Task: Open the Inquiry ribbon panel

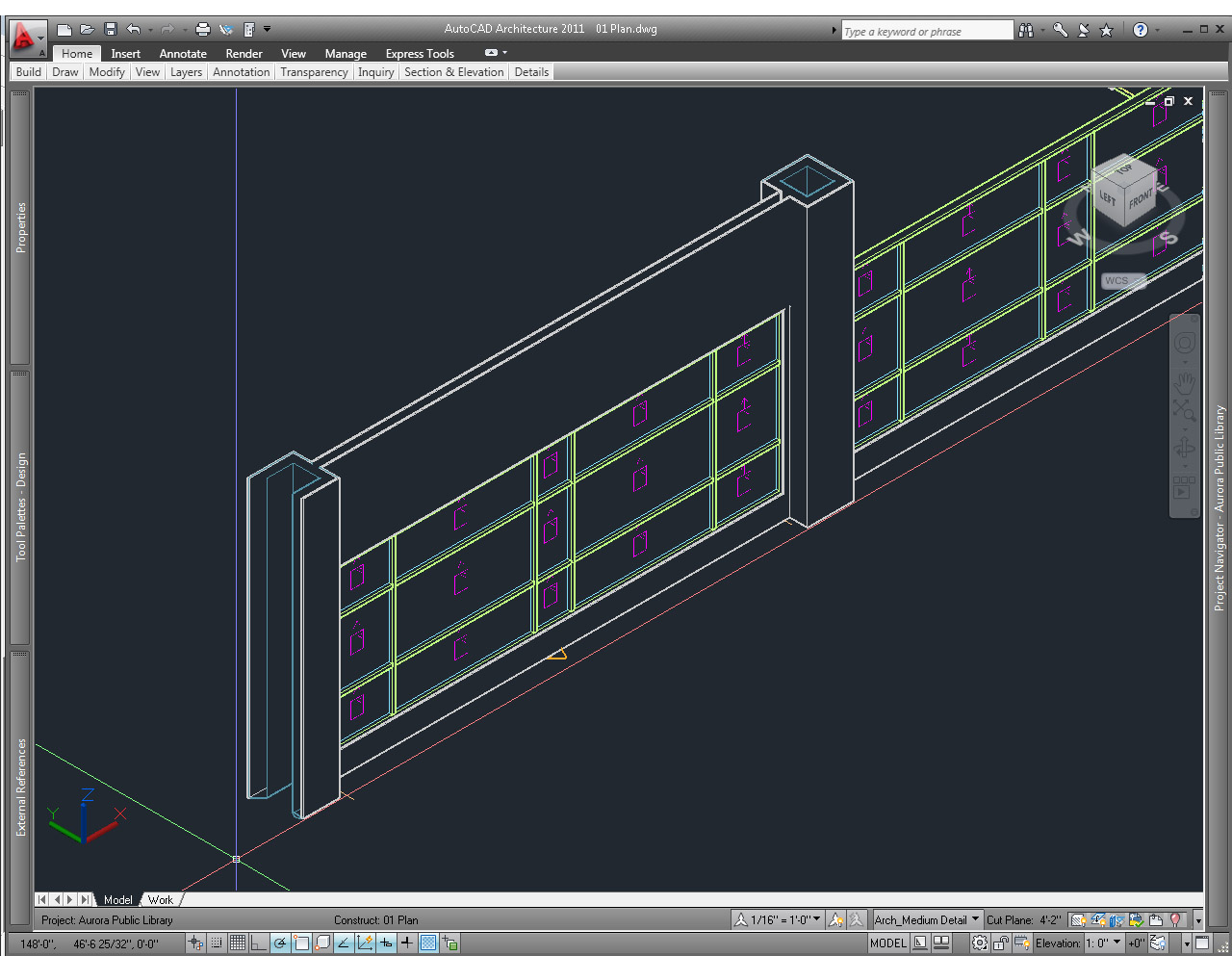Action: click(x=376, y=72)
